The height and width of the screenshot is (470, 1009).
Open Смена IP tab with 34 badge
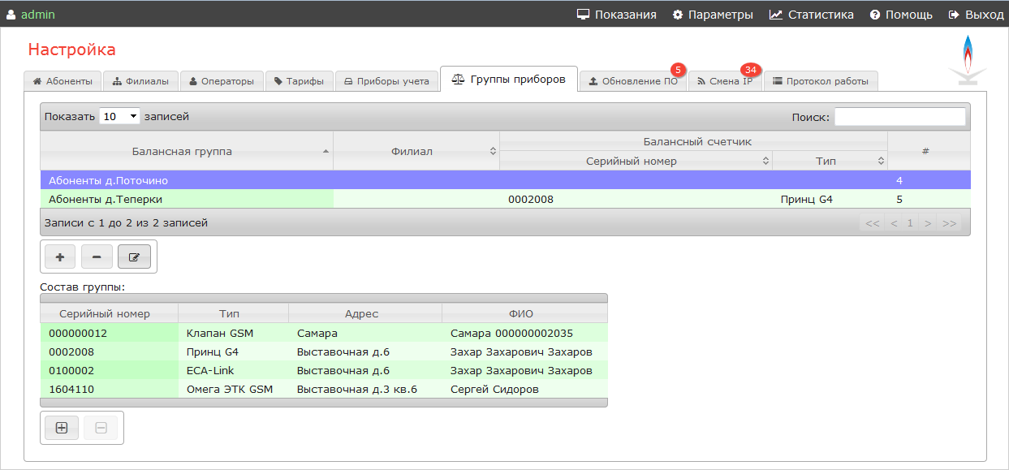pyautogui.click(x=725, y=81)
